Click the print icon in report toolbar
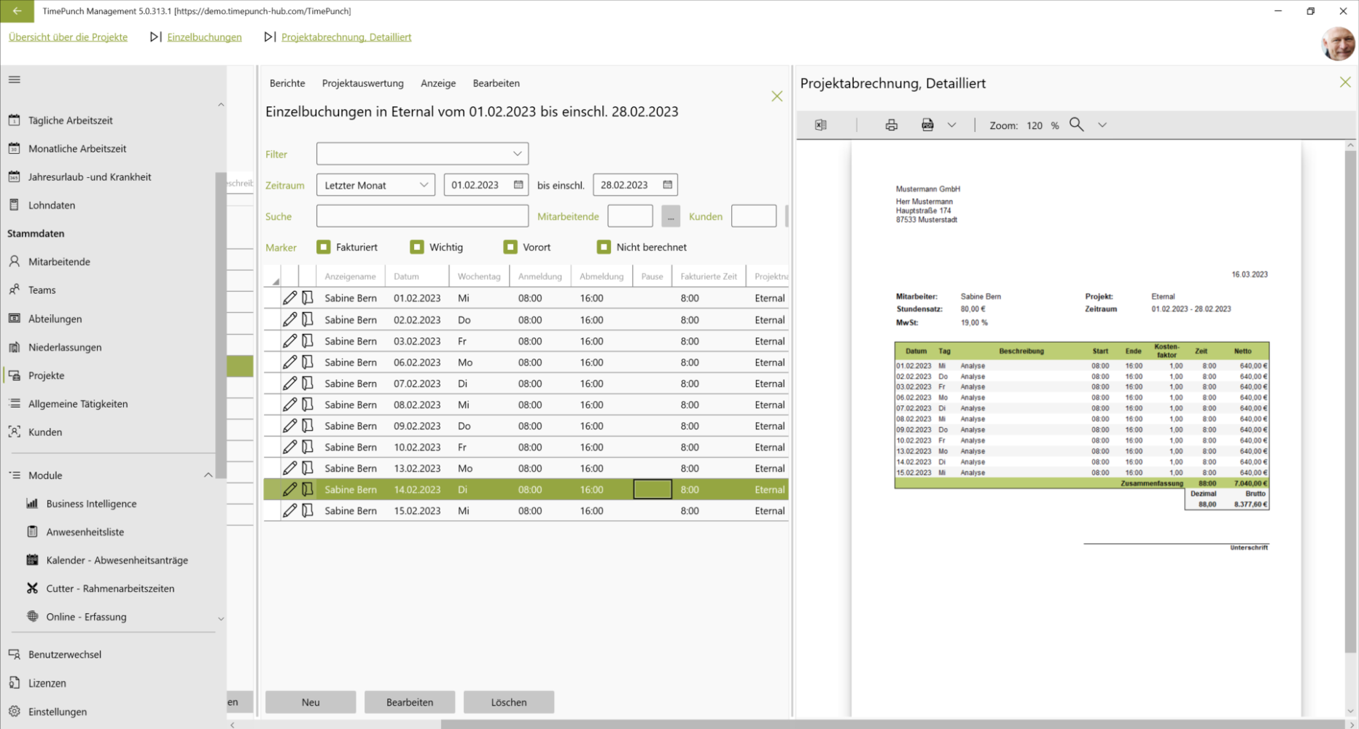The width and height of the screenshot is (1359, 729). point(891,125)
